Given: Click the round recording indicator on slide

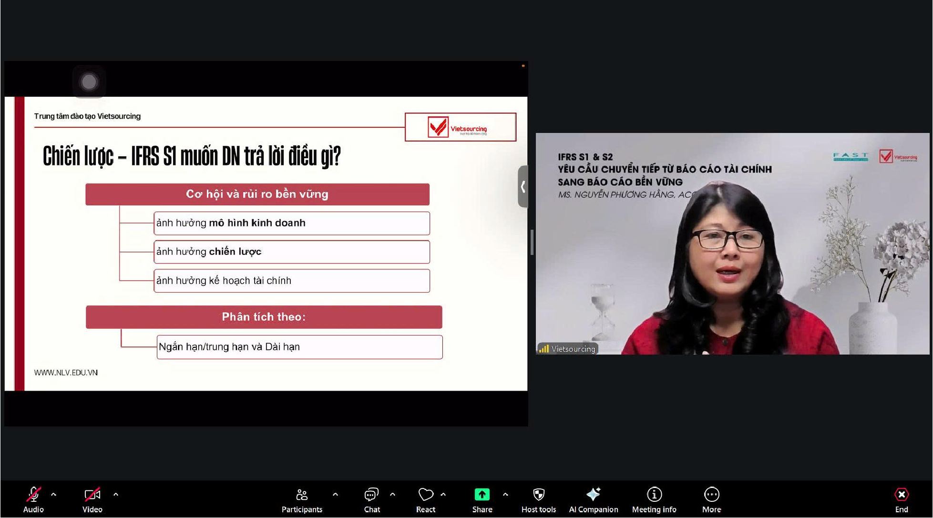Looking at the screenshot, I should click(89, 82).
